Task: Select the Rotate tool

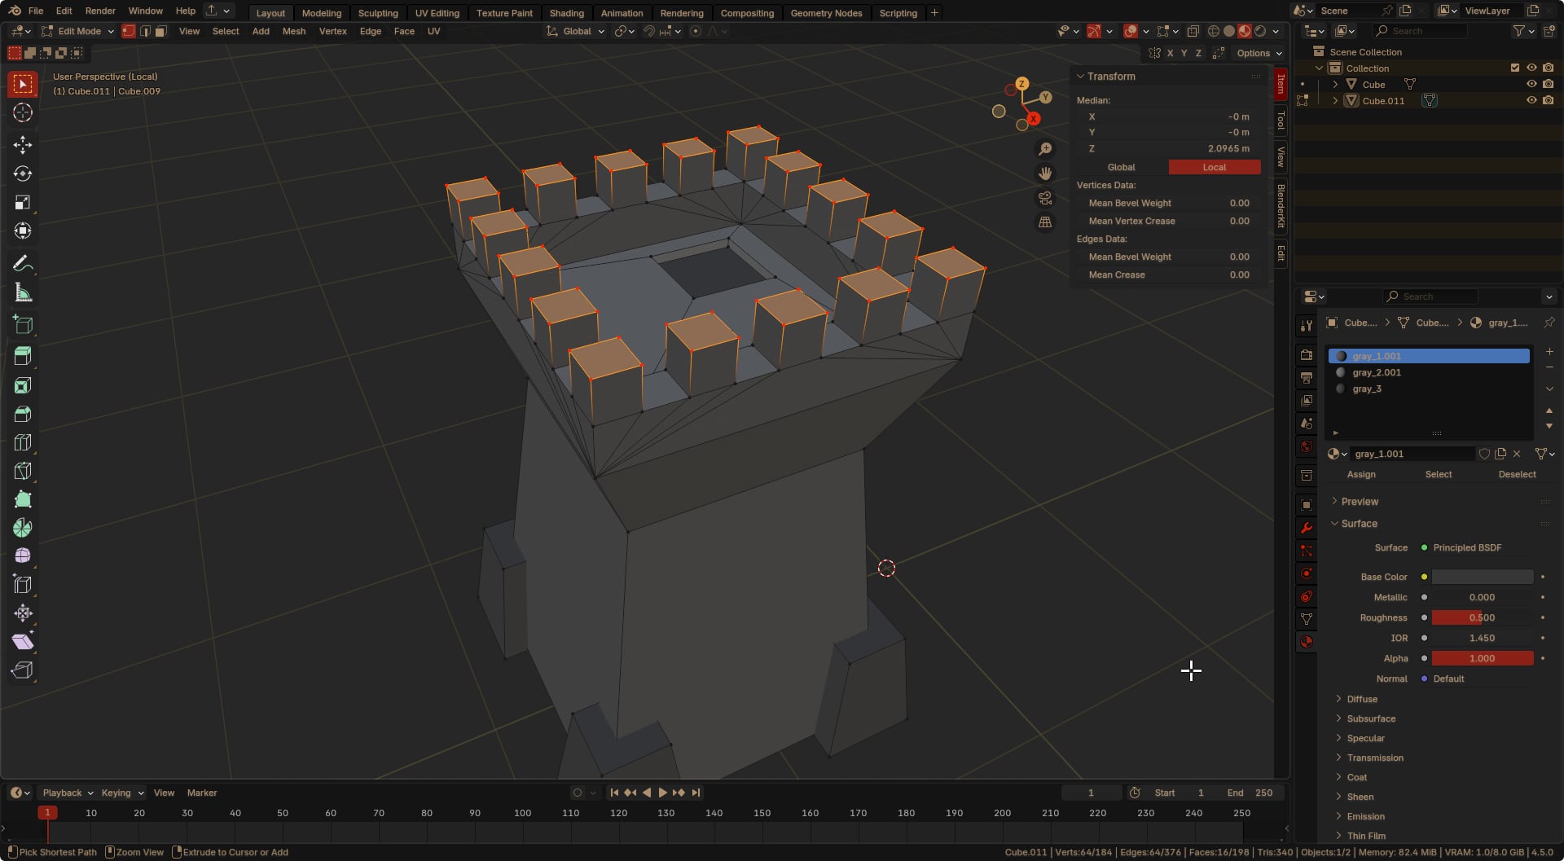Action: (23, 174)
